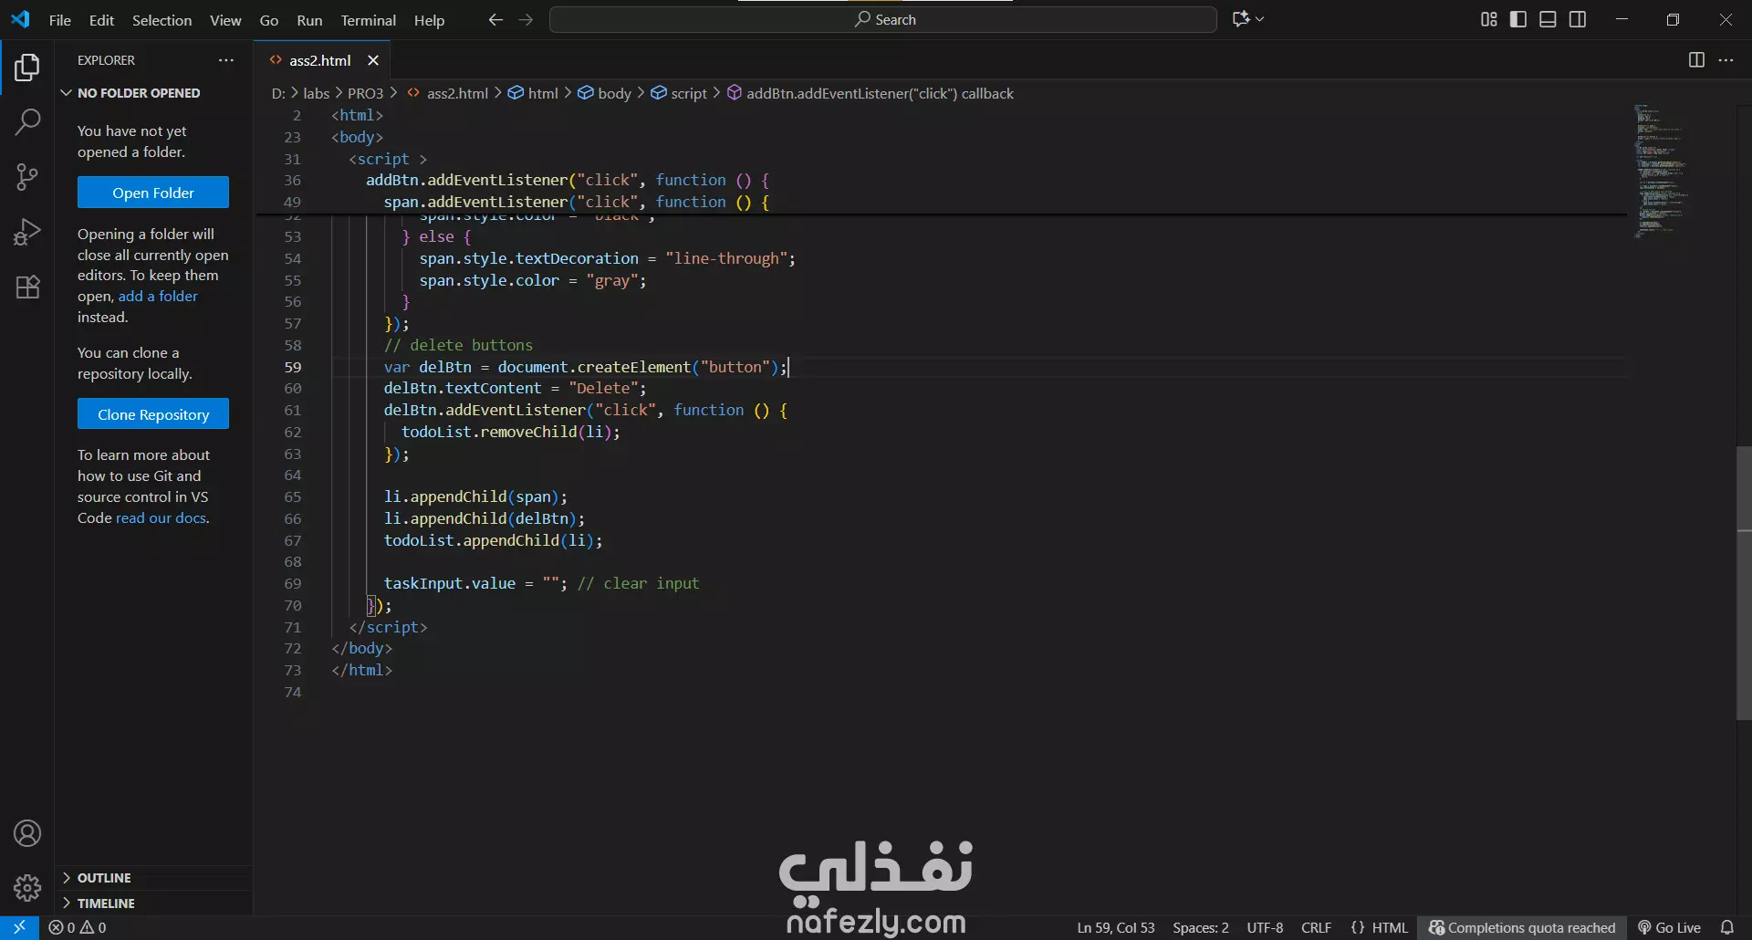This screenshot has height=940, width=1752.
Task: Open the Source Control view
Action: [x=27, y=177]
